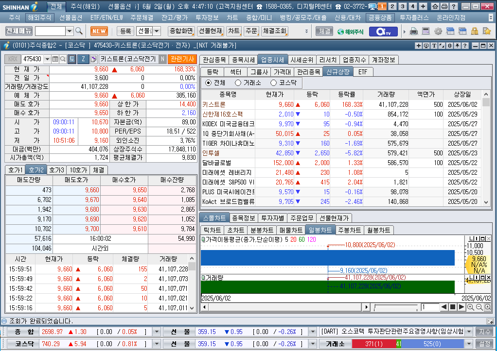This screenshot has height=351, width=497.
Task: Click the printer icon in title bar
Action: [x=444, y=6]
